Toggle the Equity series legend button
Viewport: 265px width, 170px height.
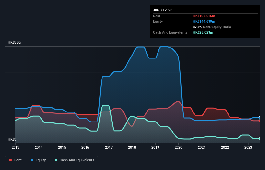(x=38, y=160)
